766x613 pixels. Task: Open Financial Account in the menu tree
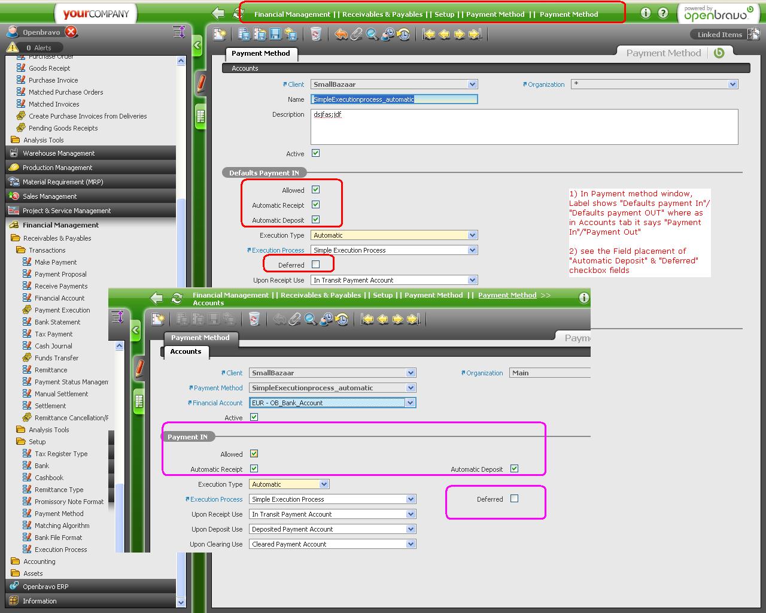59,298
